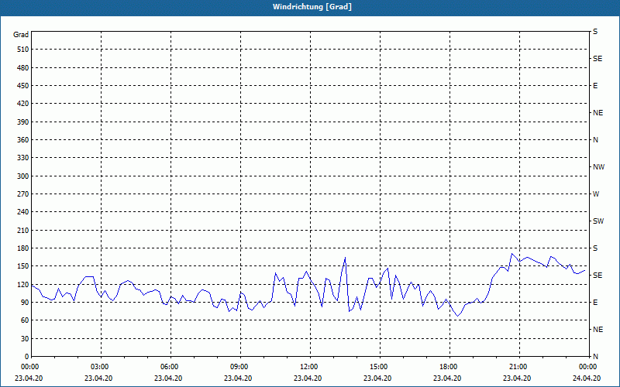Click the W compass label on the right
620x387 pixels.
point(596,194)
